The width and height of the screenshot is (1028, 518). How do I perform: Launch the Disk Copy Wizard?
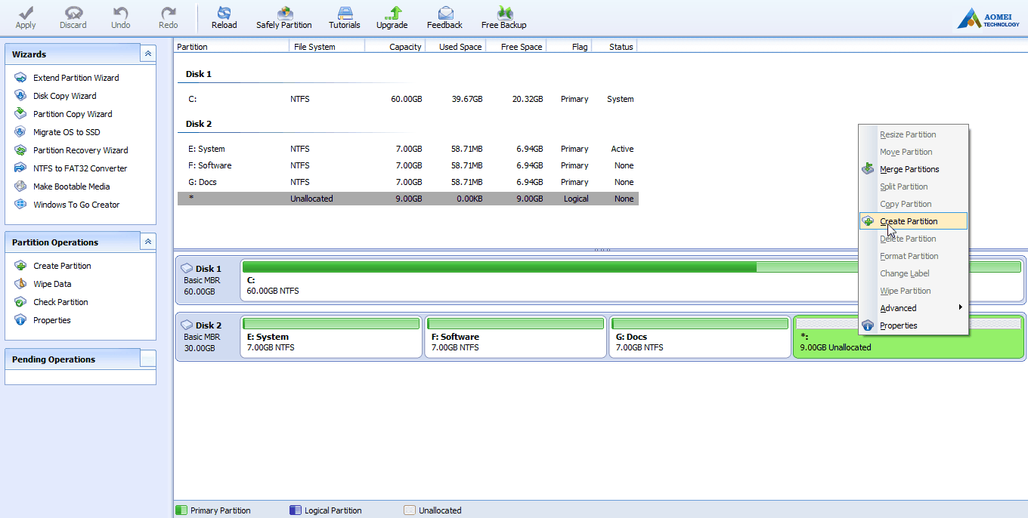click(x=56, y=96)
